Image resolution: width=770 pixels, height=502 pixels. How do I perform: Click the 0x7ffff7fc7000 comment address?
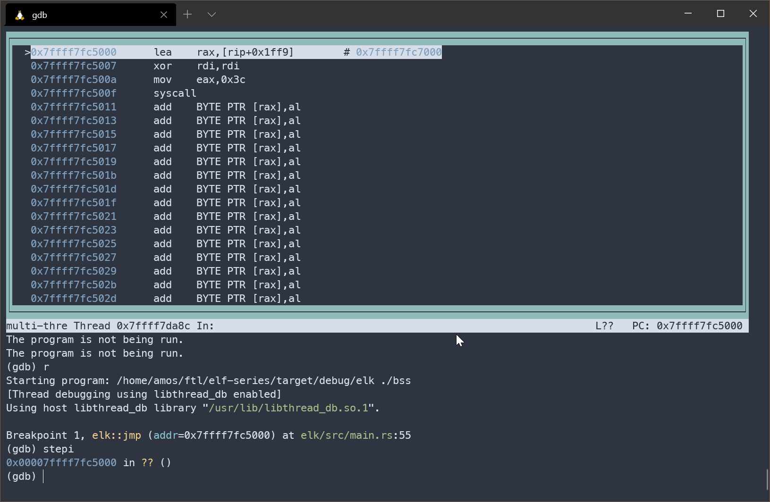point(398,52)
